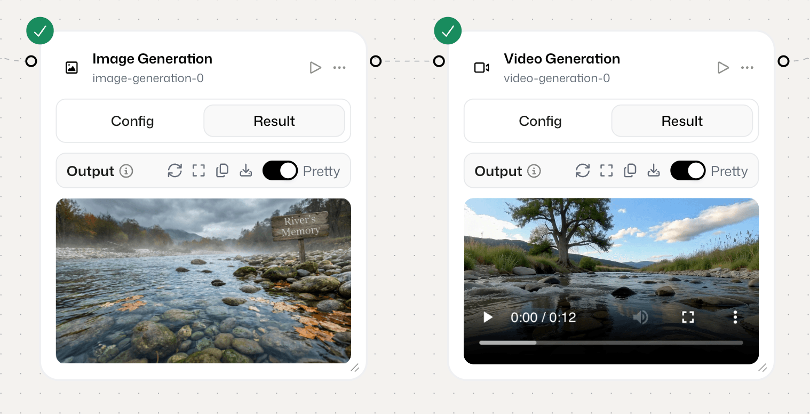
Task: Open video player more options menu
Action: click(x=735, y=317)
